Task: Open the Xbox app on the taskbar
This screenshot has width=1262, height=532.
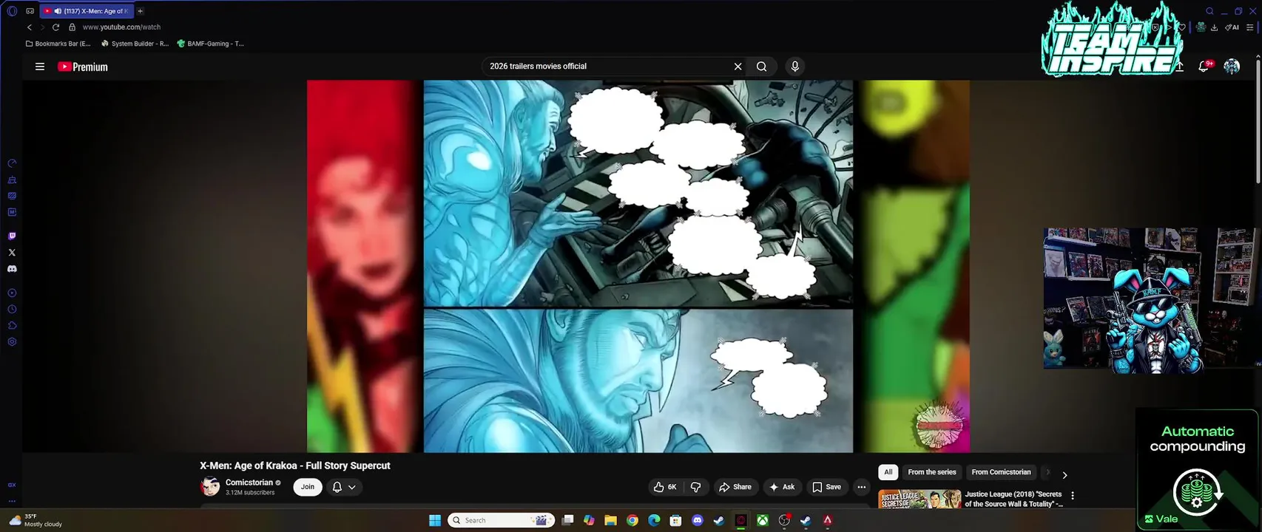Action: [x=762, y=520]
